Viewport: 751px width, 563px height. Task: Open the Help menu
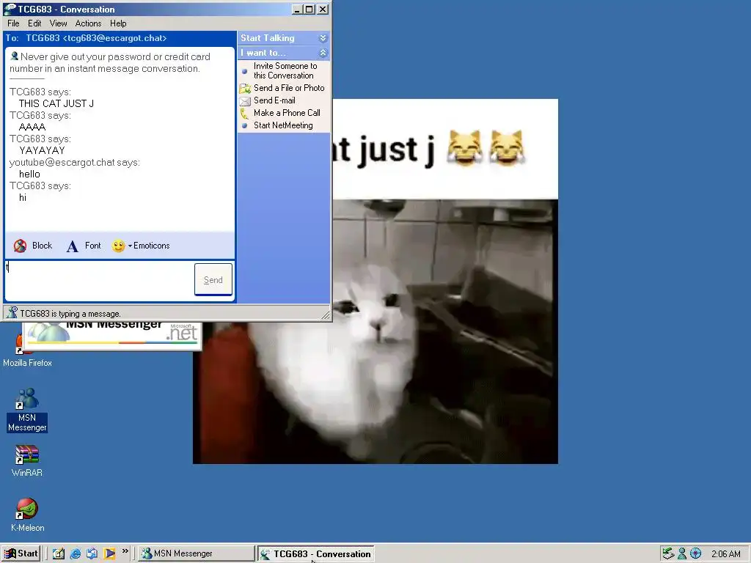[118, 23]
